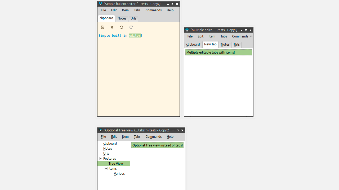Maximize the Multiple editable tabs window
This screenshot has width=339, height=190.
(246, 30)
